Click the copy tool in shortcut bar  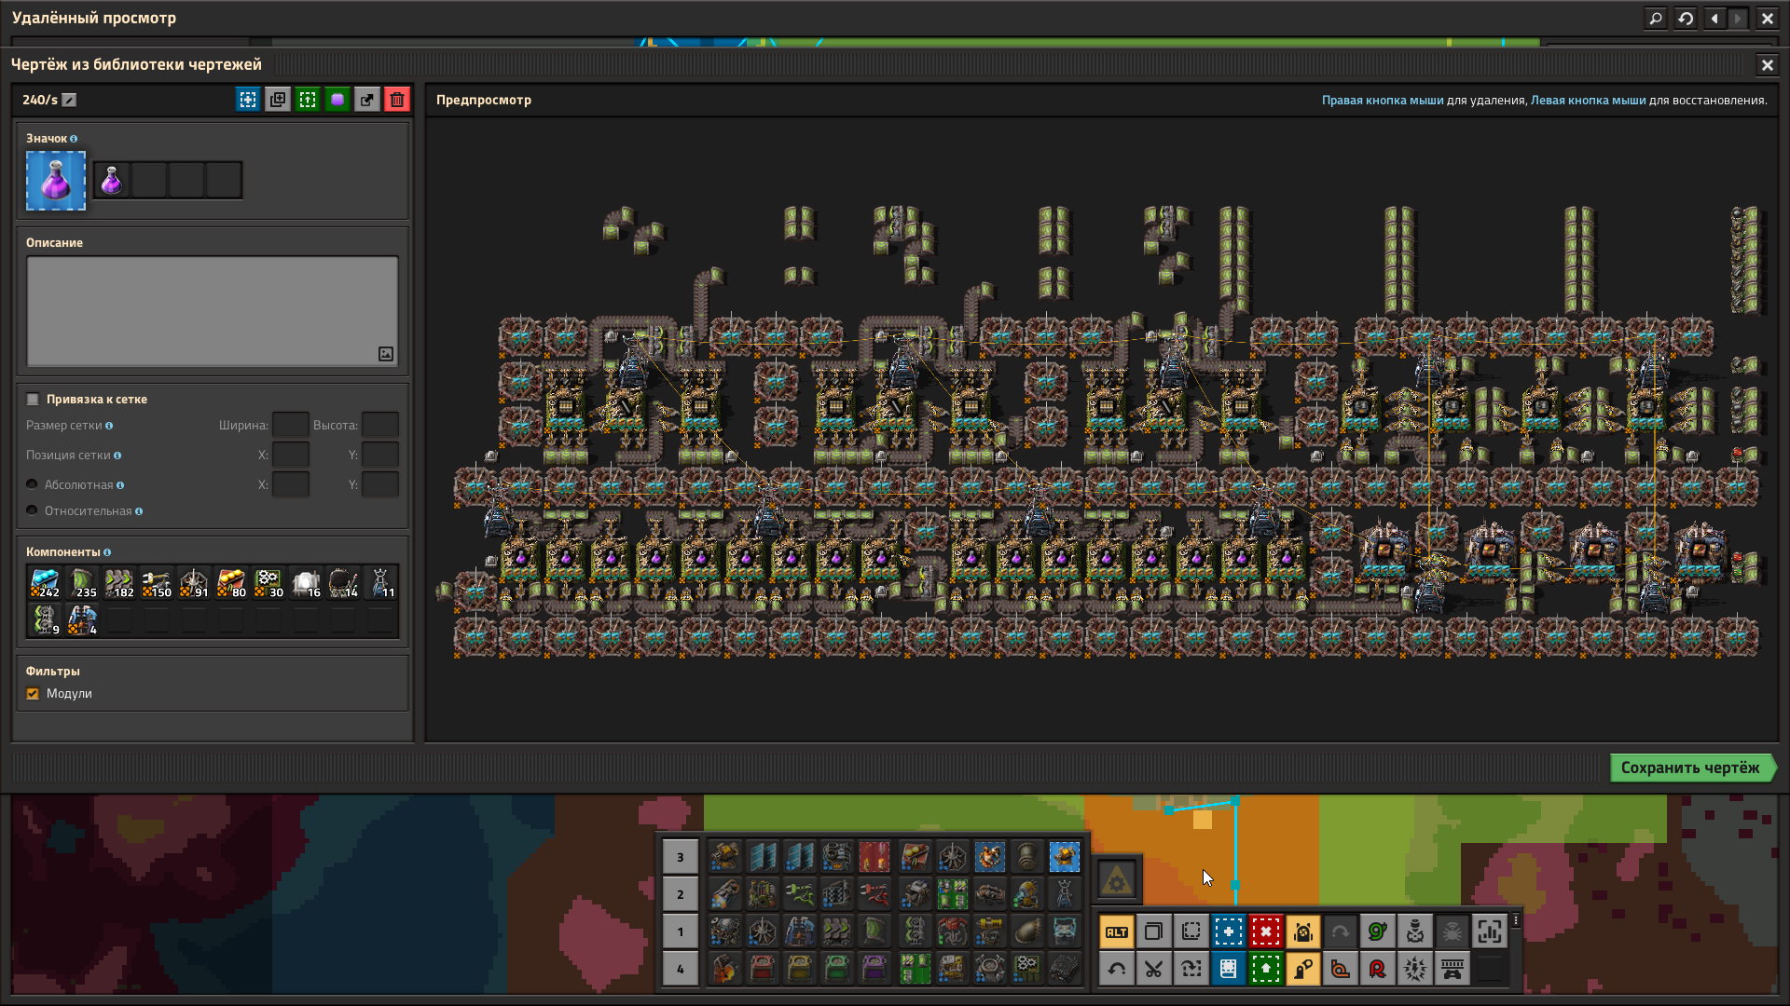[x=1154, y=931]
